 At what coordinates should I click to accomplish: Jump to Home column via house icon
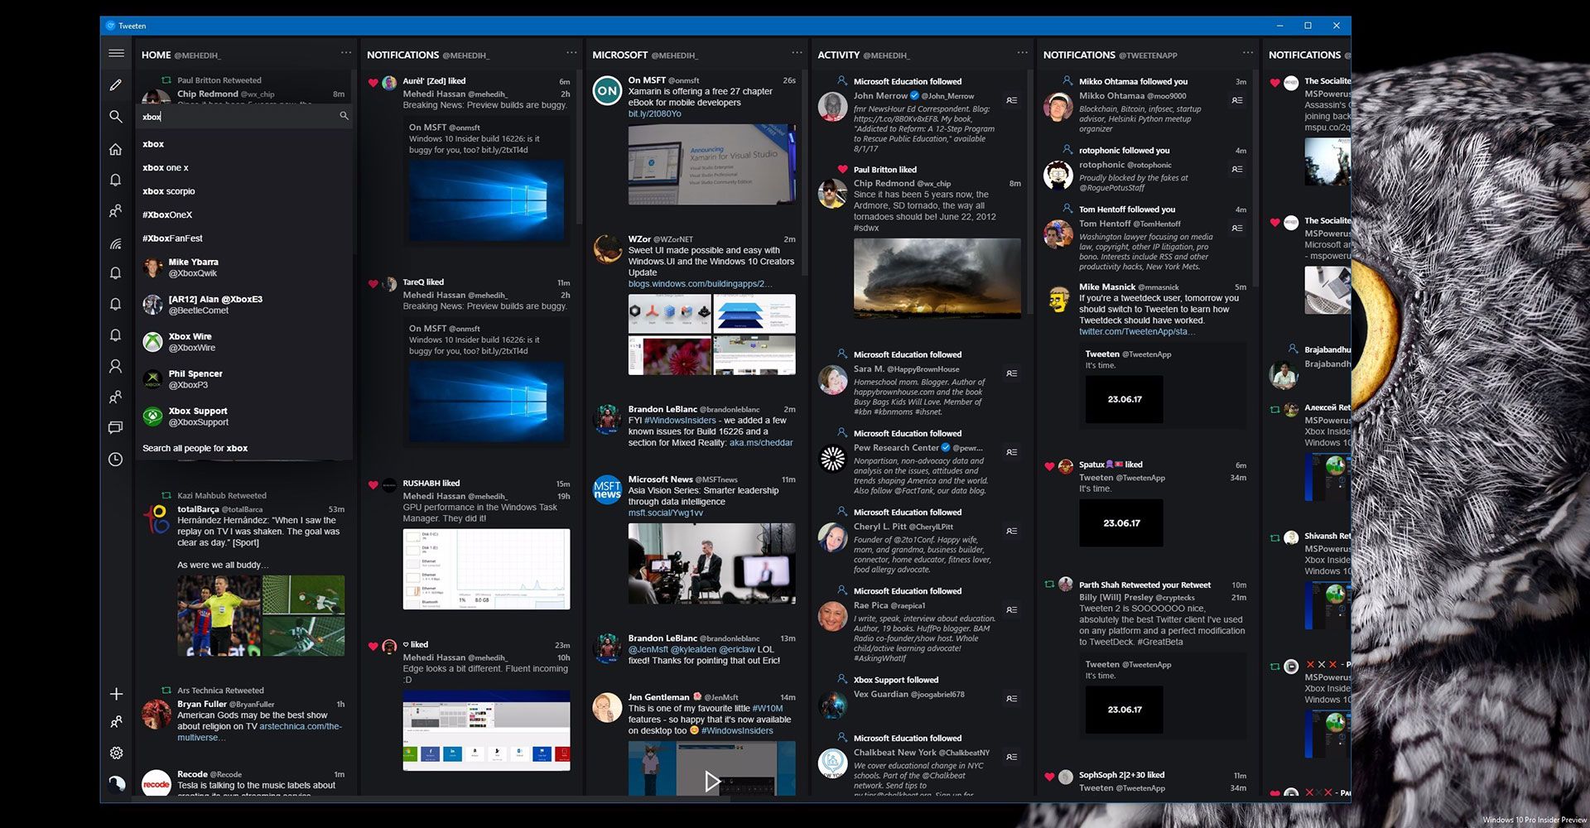[116, 150]
